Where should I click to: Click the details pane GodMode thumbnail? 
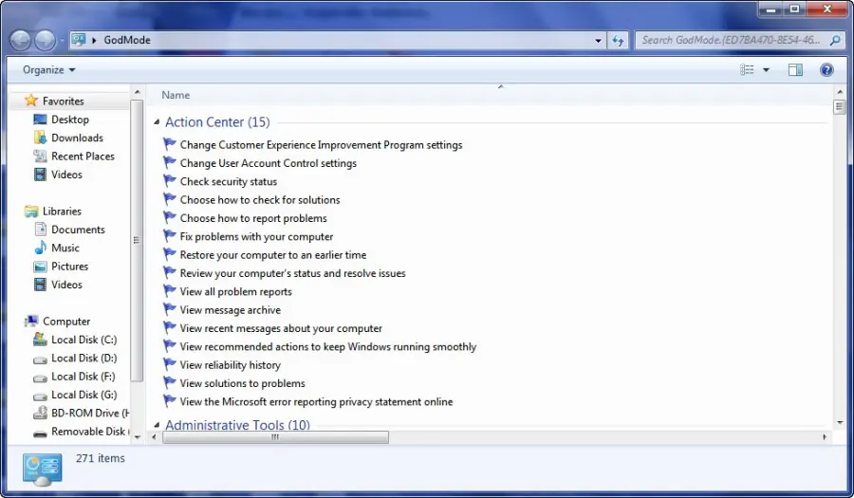point(43,470)
